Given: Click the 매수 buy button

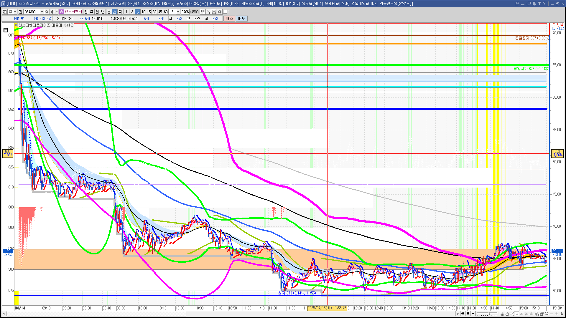Looking at the screenshot, I should click(x=229, y=19).
